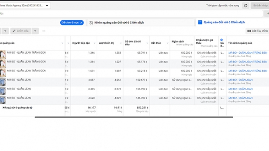
Task: Click the info icon above Cài đ... column
Action: tap(222, 40)
